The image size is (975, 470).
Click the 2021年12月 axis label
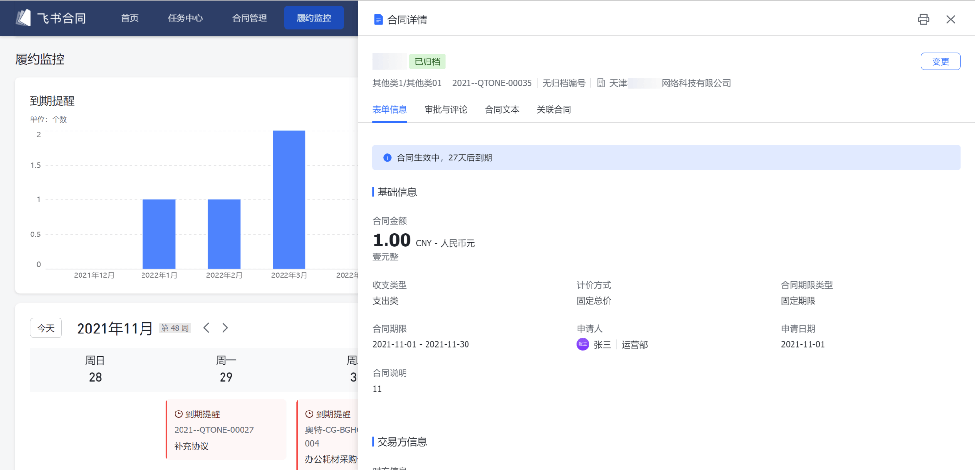(94, 275)
